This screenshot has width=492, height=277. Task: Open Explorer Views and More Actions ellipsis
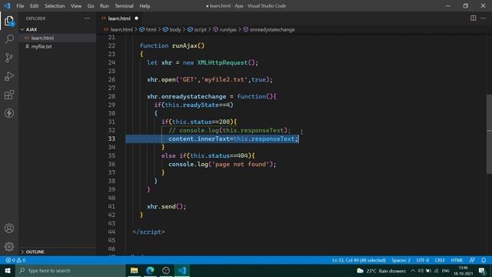87,18
